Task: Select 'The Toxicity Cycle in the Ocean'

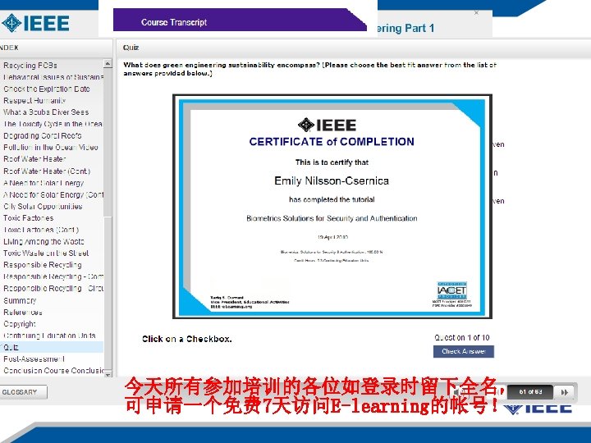Action: tap(53, 124)
